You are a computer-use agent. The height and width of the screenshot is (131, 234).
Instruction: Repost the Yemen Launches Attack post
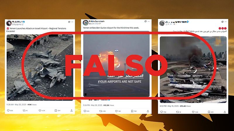tap(24, 111)
